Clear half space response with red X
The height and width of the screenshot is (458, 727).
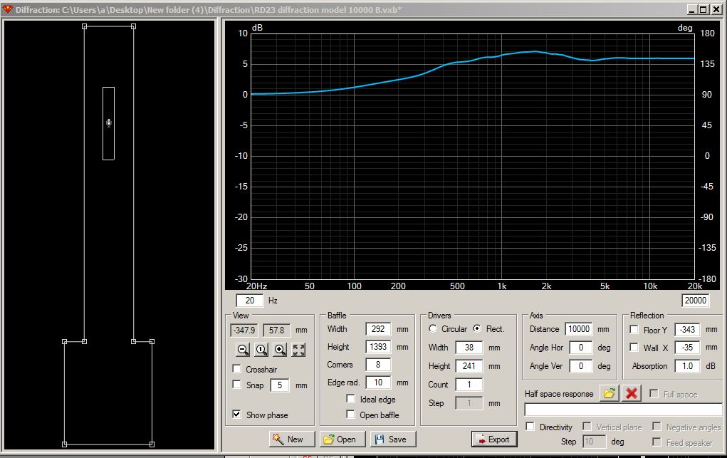pyautogui.click(x=632, y=393)
